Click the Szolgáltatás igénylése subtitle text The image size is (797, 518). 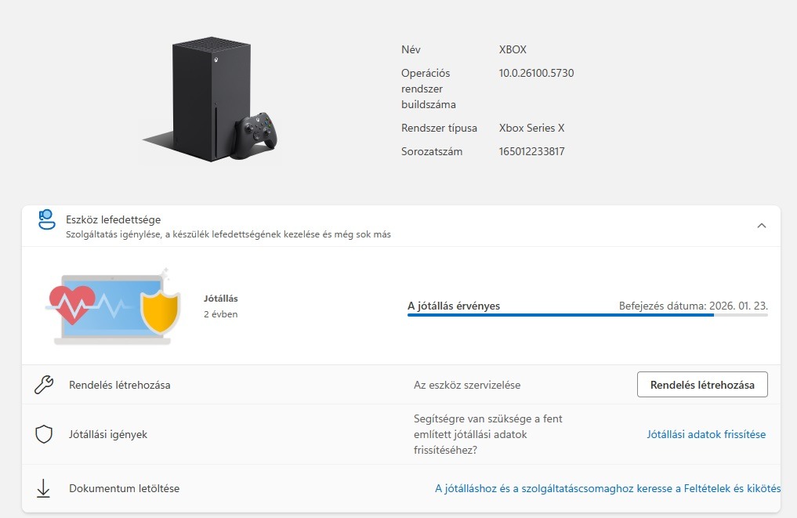(x=228, y=234)
